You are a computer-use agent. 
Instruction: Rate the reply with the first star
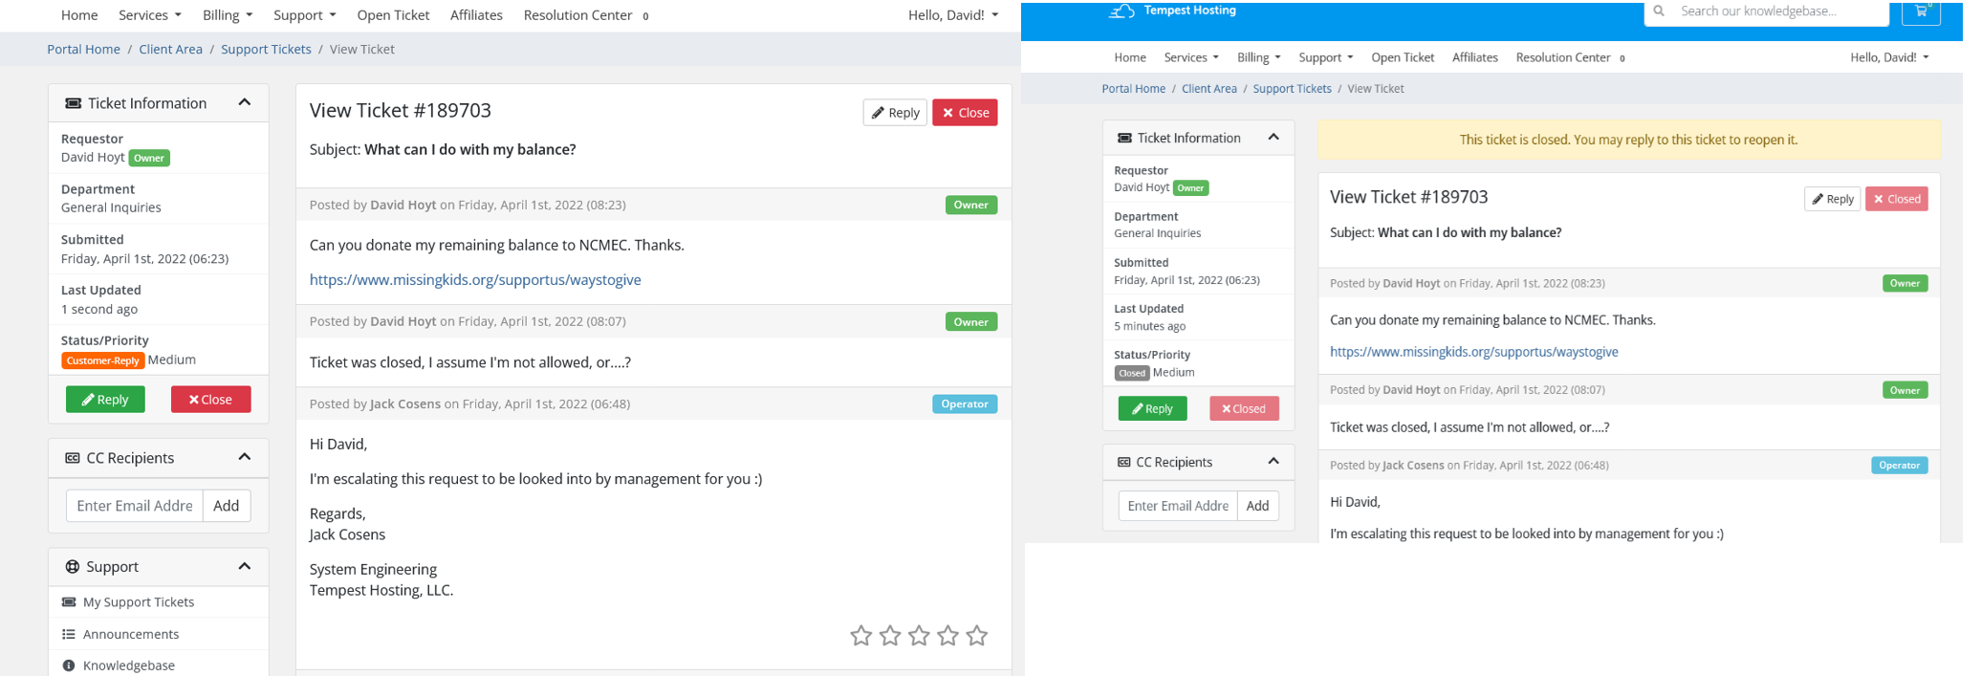click(x=860, y=636)
